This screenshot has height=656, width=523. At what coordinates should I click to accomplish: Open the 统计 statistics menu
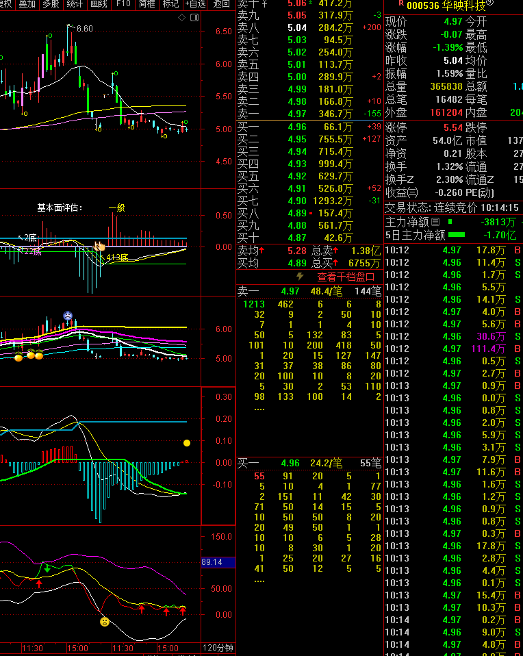pyautogui.click(x=75, y=4)
